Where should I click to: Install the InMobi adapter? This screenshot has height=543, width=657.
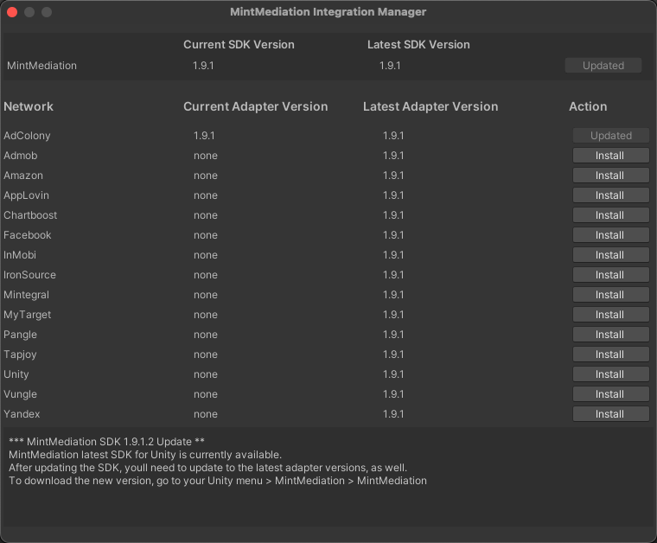(x=610, y=255)
